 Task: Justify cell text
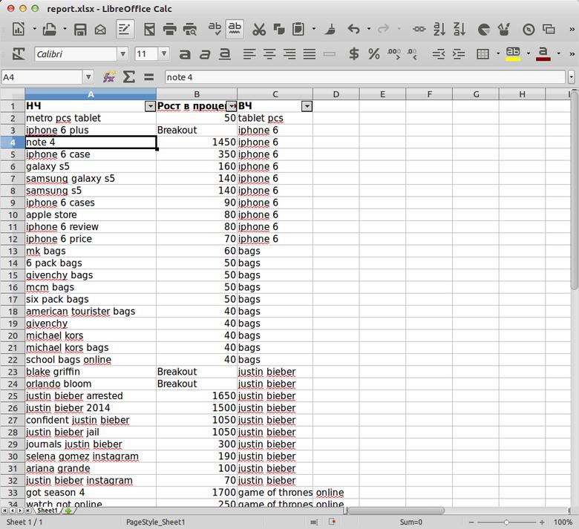(310, 54)
